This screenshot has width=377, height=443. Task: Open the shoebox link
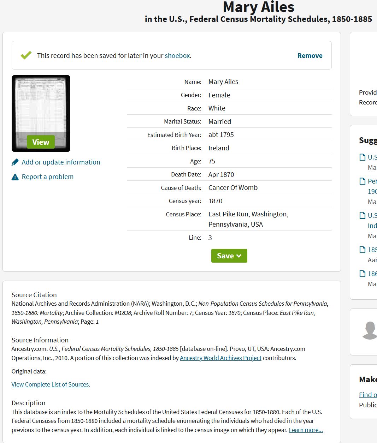point(177,56)
